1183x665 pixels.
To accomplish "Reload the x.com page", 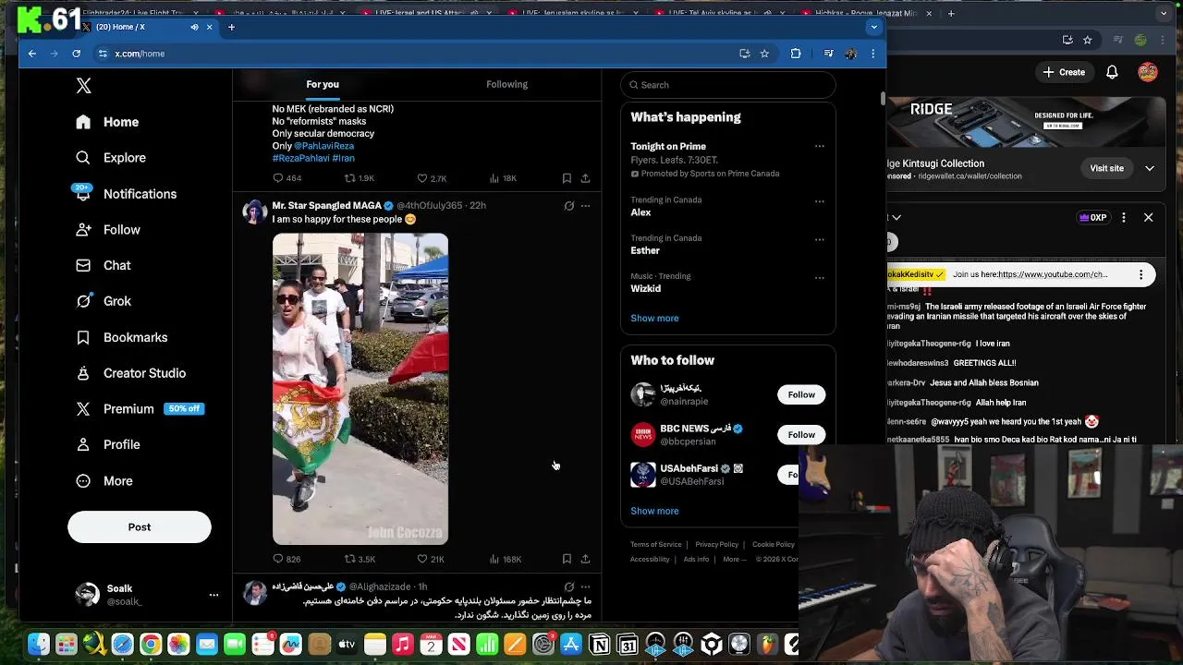I will [76, 54].
